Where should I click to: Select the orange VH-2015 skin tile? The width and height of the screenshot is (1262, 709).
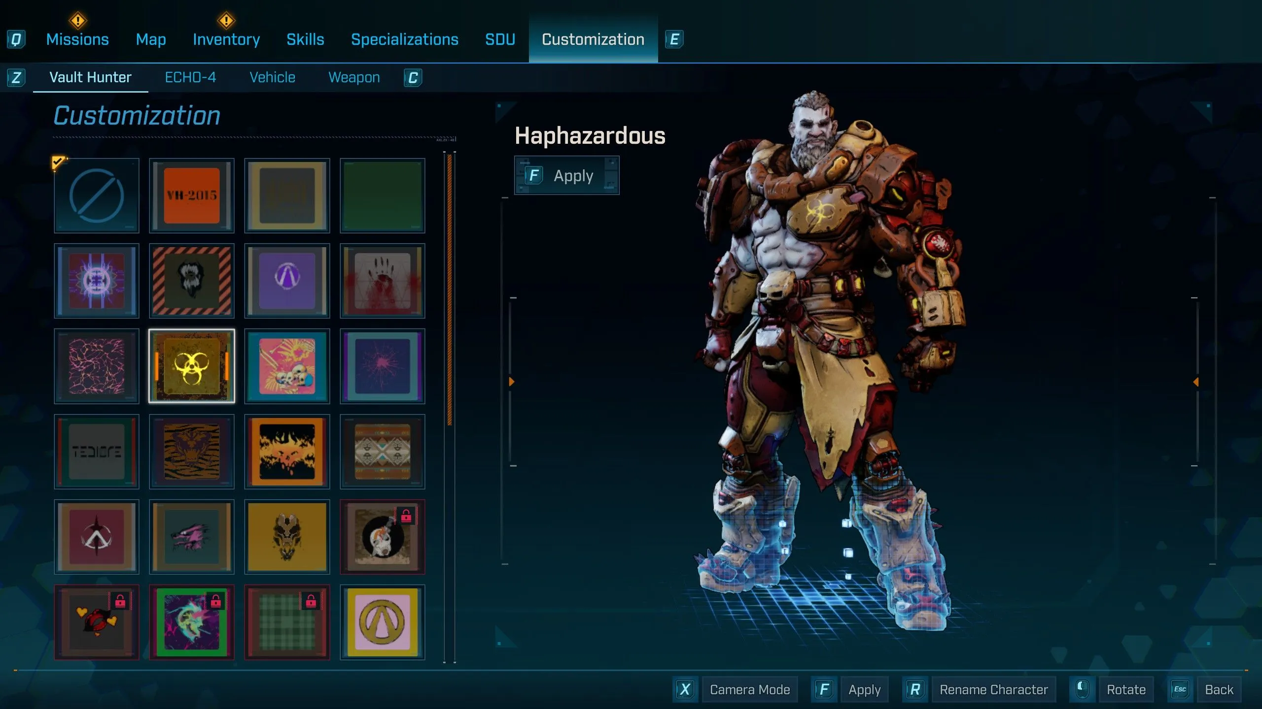[x=192, y=195]
